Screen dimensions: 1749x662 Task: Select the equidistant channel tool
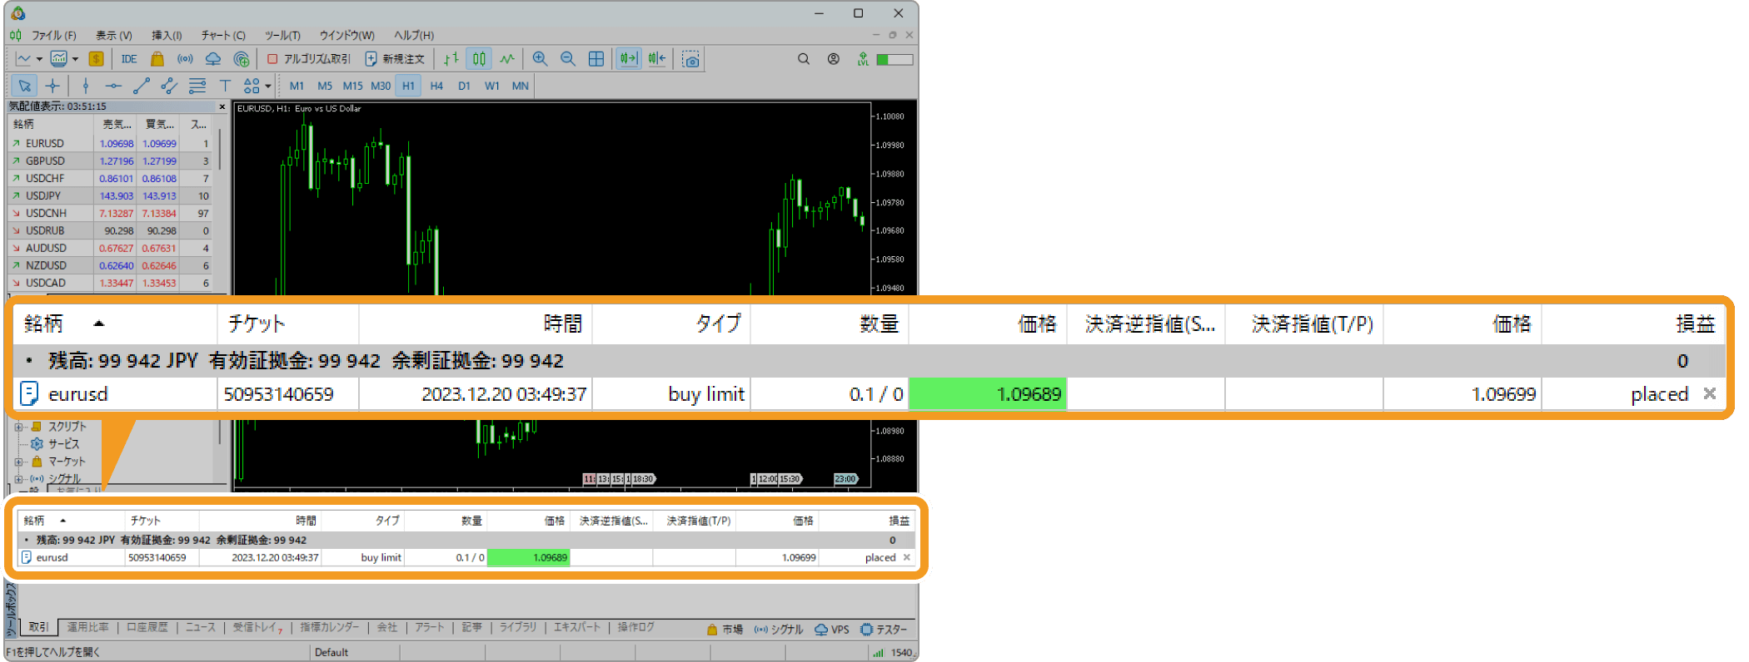[169, 86]
